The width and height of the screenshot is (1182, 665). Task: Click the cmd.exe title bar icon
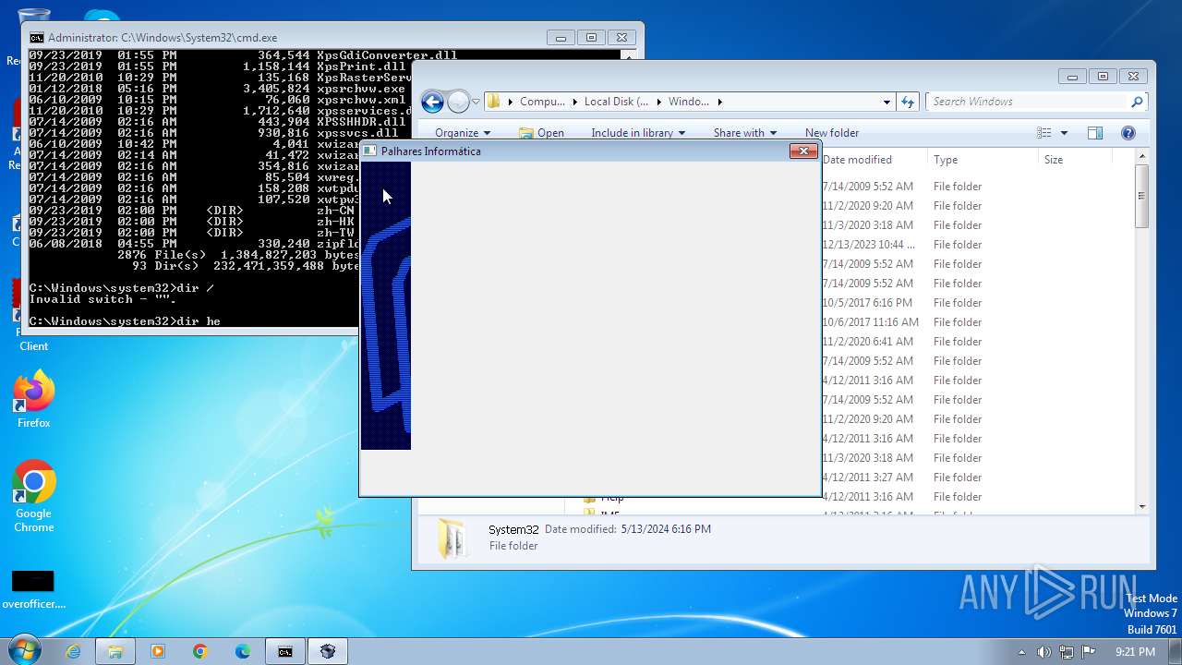(37, 38)
